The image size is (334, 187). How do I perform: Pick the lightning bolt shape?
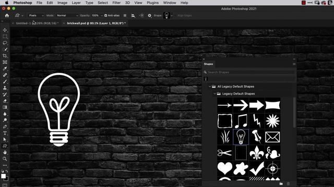[x=257, y=121]
